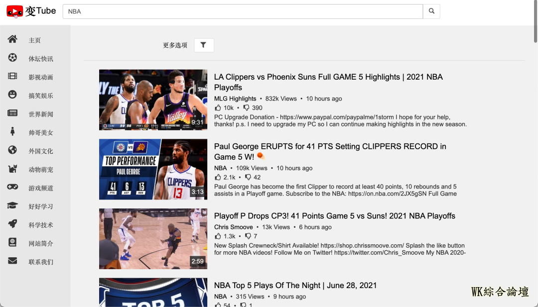Open Playoff P Drops CP3 video title

pyautogui.click(x=335, y=216)
